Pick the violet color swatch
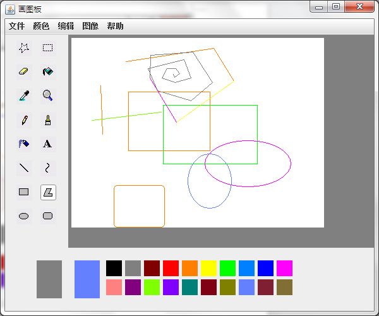Image resolution: width=379 pixels, height=316 pixels. coord(171,287)
